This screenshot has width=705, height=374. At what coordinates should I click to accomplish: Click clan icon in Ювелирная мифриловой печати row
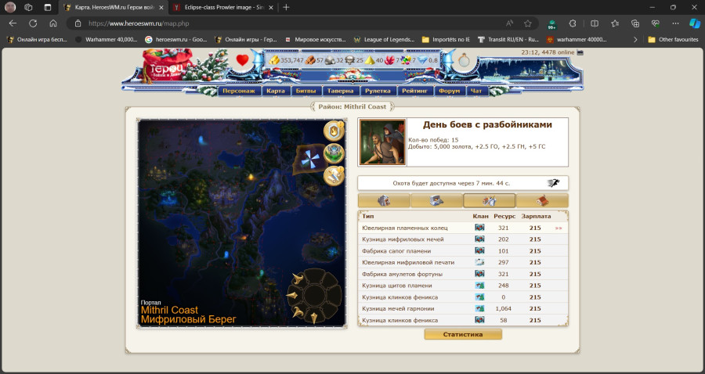pyautogui.click(x=479, y=262)
